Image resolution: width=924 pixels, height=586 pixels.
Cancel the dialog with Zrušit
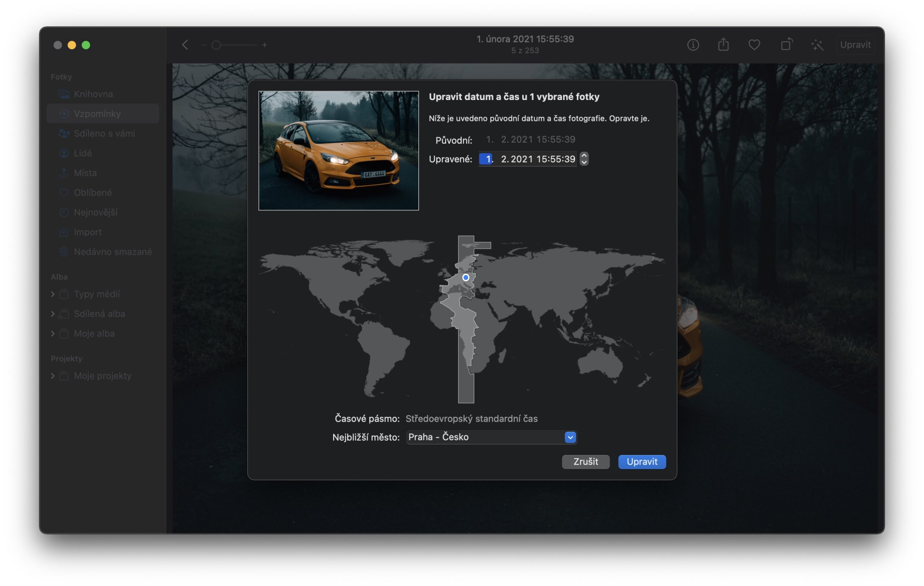click(585, 462)
